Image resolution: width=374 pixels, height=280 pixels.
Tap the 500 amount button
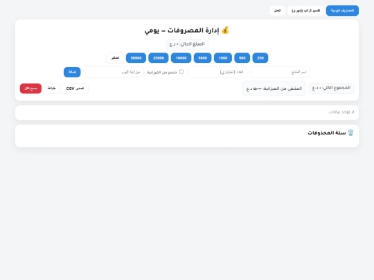[x=242, y=58]
